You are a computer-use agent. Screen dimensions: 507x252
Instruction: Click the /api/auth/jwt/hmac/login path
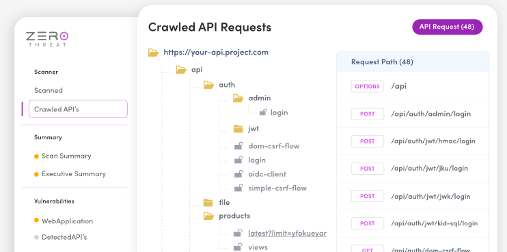pyautogui.click(x=433, y=141)
